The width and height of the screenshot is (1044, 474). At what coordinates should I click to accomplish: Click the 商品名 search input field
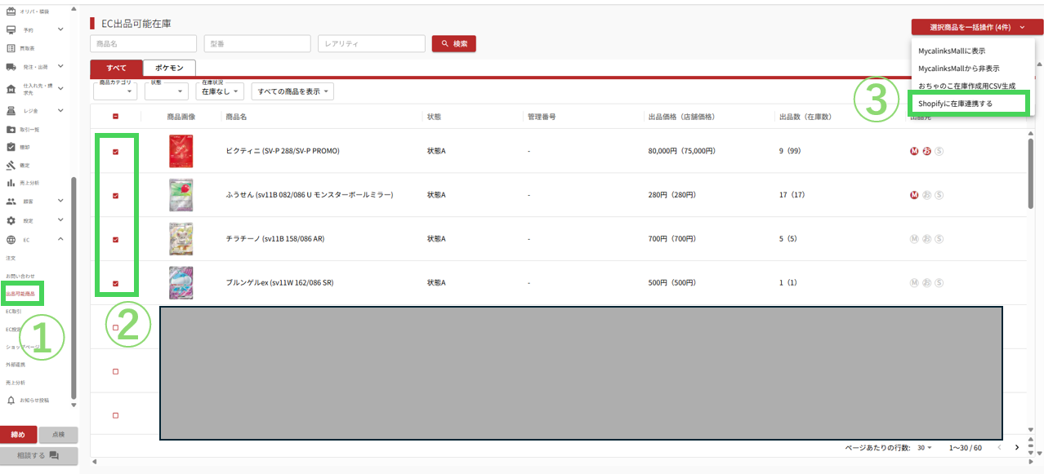(143, 44)
